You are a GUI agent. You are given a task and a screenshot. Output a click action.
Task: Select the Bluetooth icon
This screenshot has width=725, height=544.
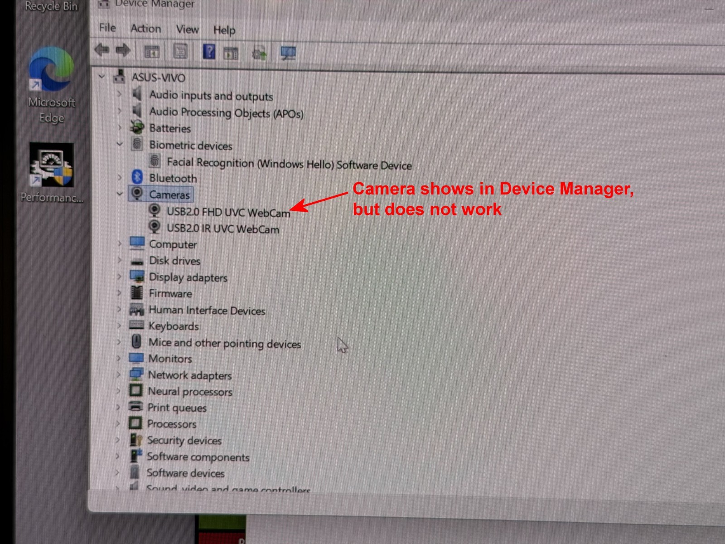pyautogui.click(x=137, y=177)
